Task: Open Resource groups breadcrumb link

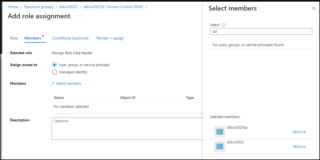Action: pyautogui.click(x=39, y=7)
